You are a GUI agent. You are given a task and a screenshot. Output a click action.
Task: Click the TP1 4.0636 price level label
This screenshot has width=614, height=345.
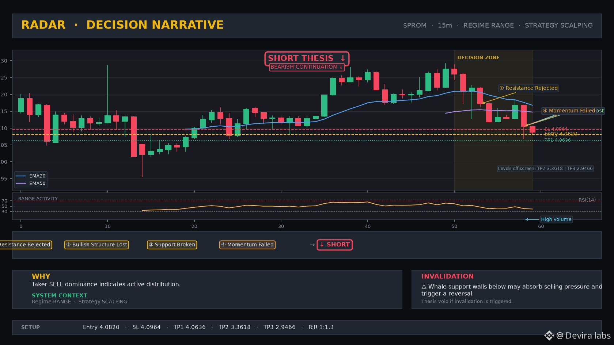(x=557, y=140)
